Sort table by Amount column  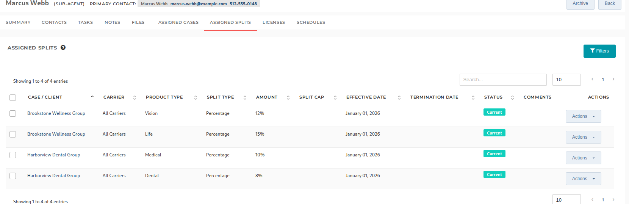click(x=288, y=97)
